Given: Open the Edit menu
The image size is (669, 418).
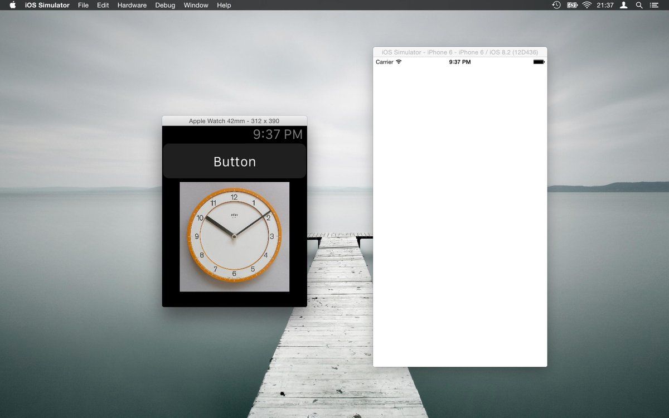Looking at the screenshot, I should (103, 5).
